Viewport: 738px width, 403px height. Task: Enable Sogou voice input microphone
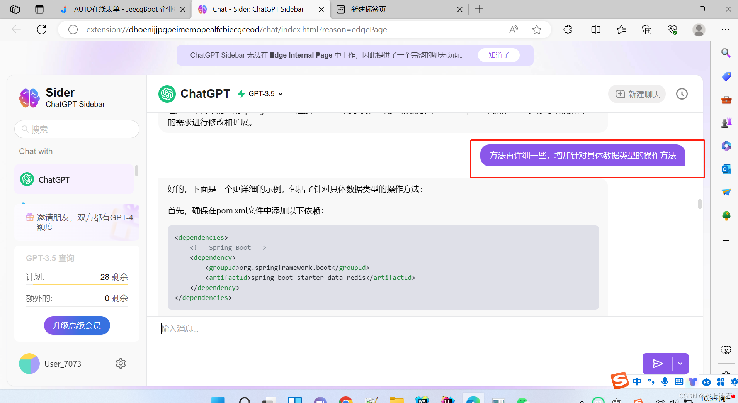click(x=665, y=382)
